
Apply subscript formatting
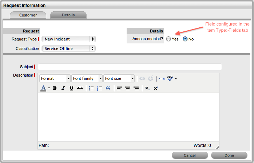(147, 88)
